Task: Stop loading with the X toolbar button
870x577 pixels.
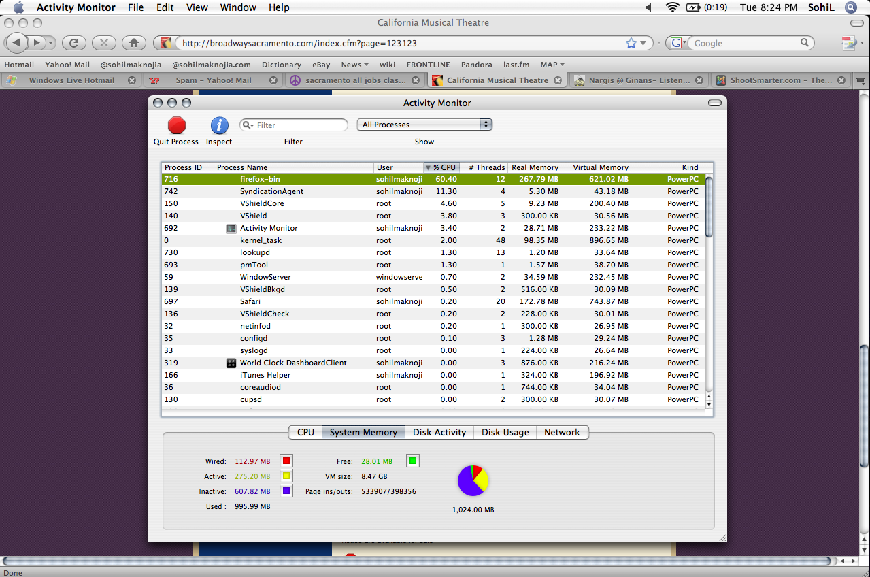Action: 103,43
